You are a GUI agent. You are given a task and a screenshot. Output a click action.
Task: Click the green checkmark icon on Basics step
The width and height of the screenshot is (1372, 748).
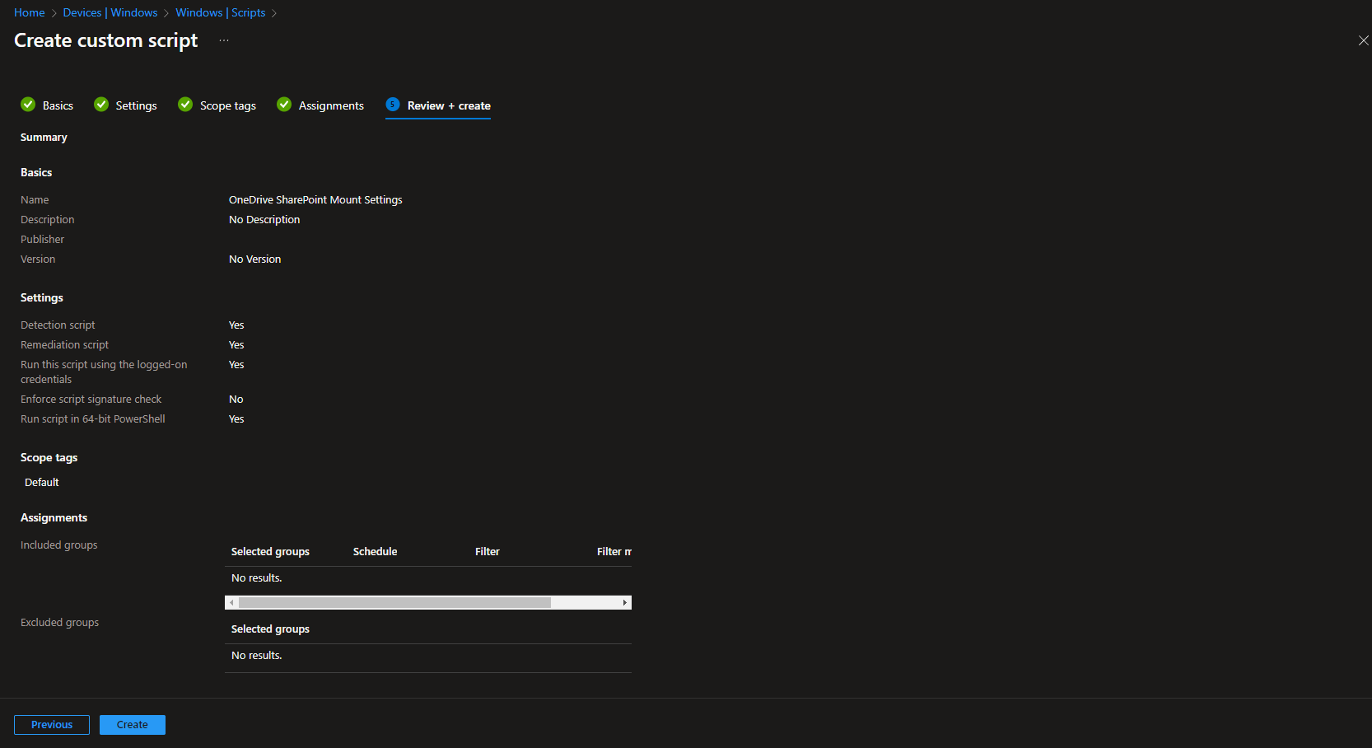pos(27,105)
